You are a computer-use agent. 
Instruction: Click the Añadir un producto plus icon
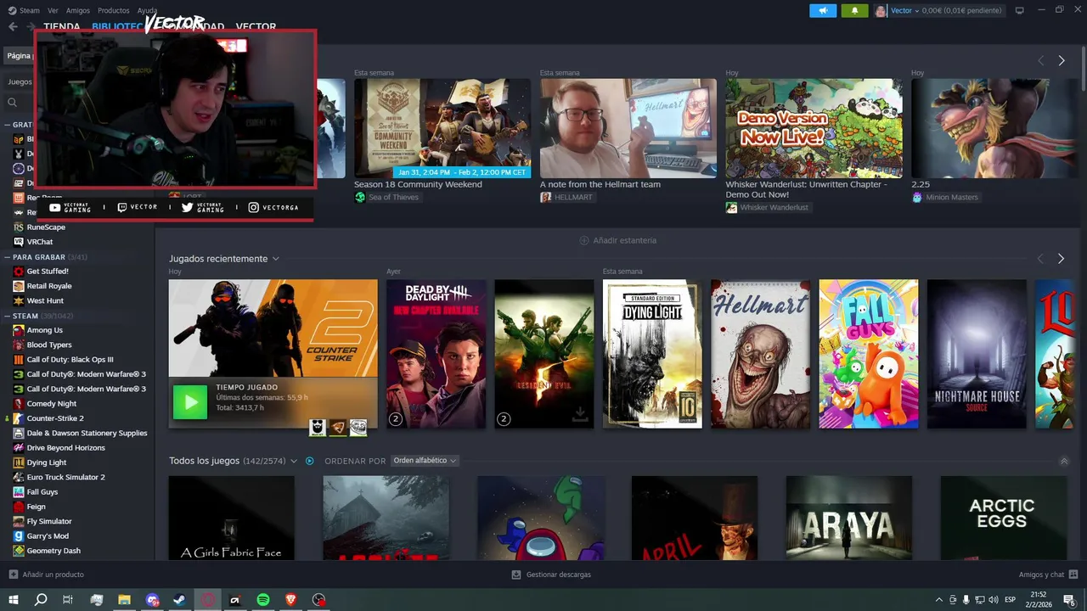13,575
